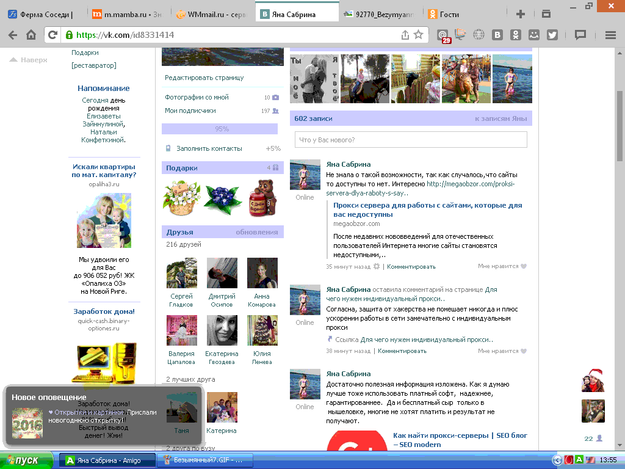625x469 pixels.
Task: Open the Santa hat chat contact avatar
Action: [593, 380]
